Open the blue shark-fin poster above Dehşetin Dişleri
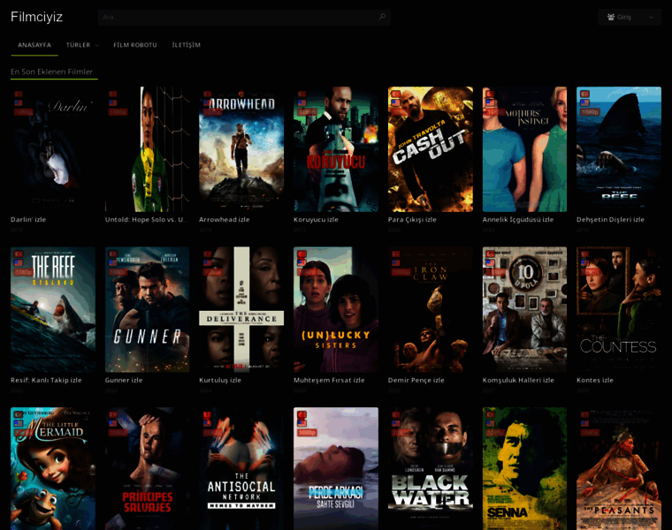Image resolution: width=672 pixels, height=530 pixels. 619,149
